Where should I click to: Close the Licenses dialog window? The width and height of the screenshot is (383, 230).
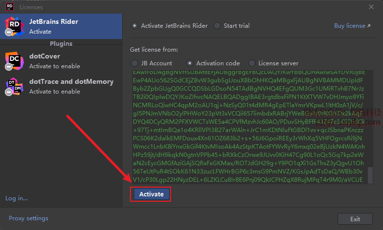tap(373, 7)
